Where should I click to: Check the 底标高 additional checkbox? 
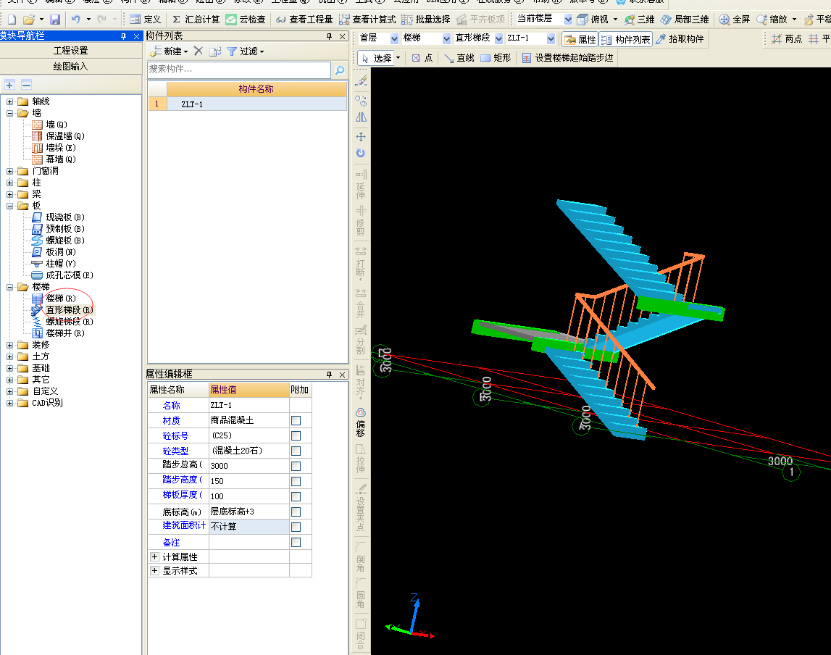click(296, 512)
